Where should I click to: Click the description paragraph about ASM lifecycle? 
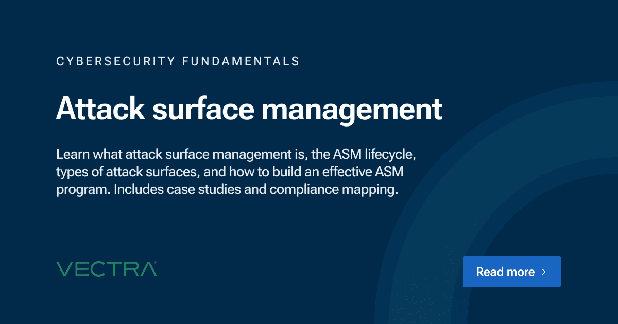tap(236, 172)
